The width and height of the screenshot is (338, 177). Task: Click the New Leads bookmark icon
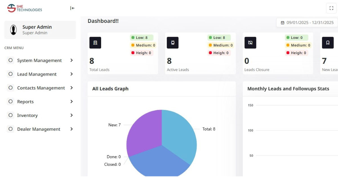point(328,43)
